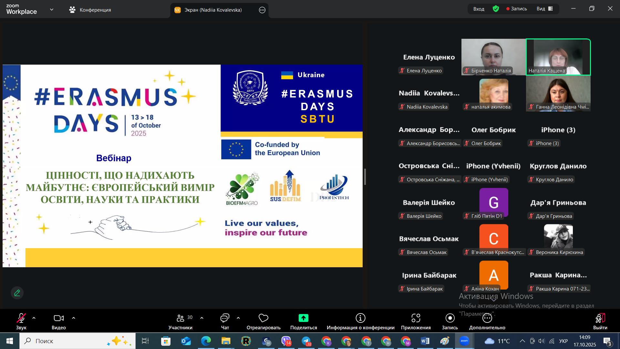Open the Chat panel
The height and width of the screenshot is (349, 620).
click(x=225, y=318)
